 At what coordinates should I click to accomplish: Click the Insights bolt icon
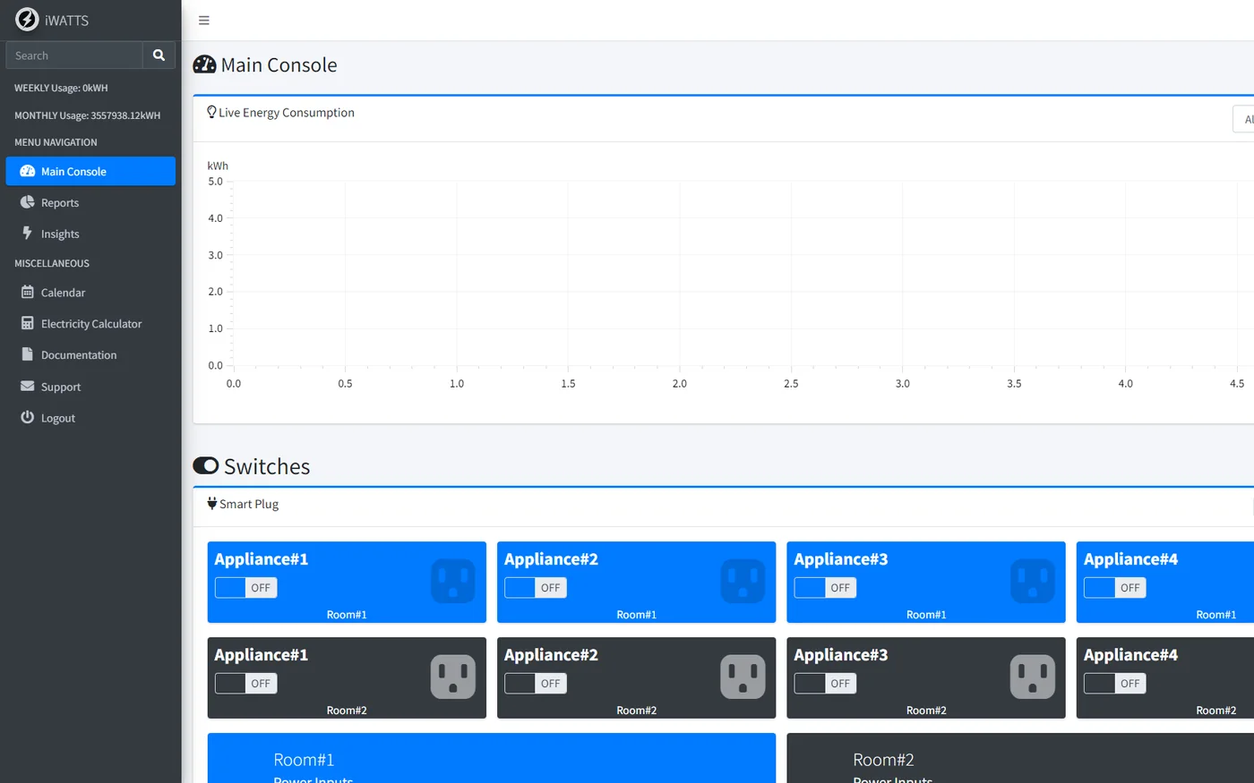[27, 234]
